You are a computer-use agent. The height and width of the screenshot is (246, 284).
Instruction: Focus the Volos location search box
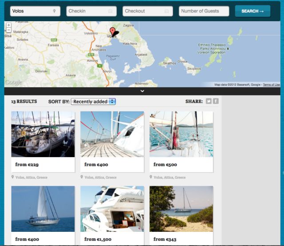point(30,11)
